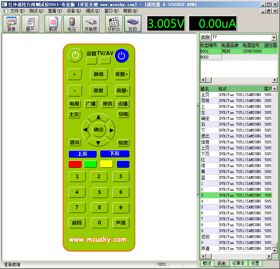Image resolution: width=280 pixels, height=269 pixels.
Task: Switch to the 码表 tab
Action: 221,263
